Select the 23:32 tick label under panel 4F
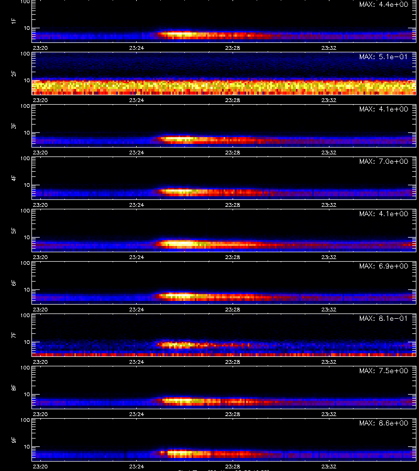The height and width of the screenshot is (471, 419). pyautogui.click(x=329, y=205)
